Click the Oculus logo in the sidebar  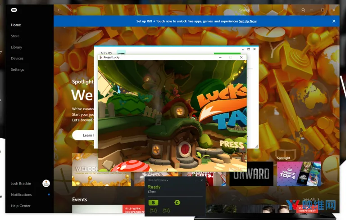[14, 10]
